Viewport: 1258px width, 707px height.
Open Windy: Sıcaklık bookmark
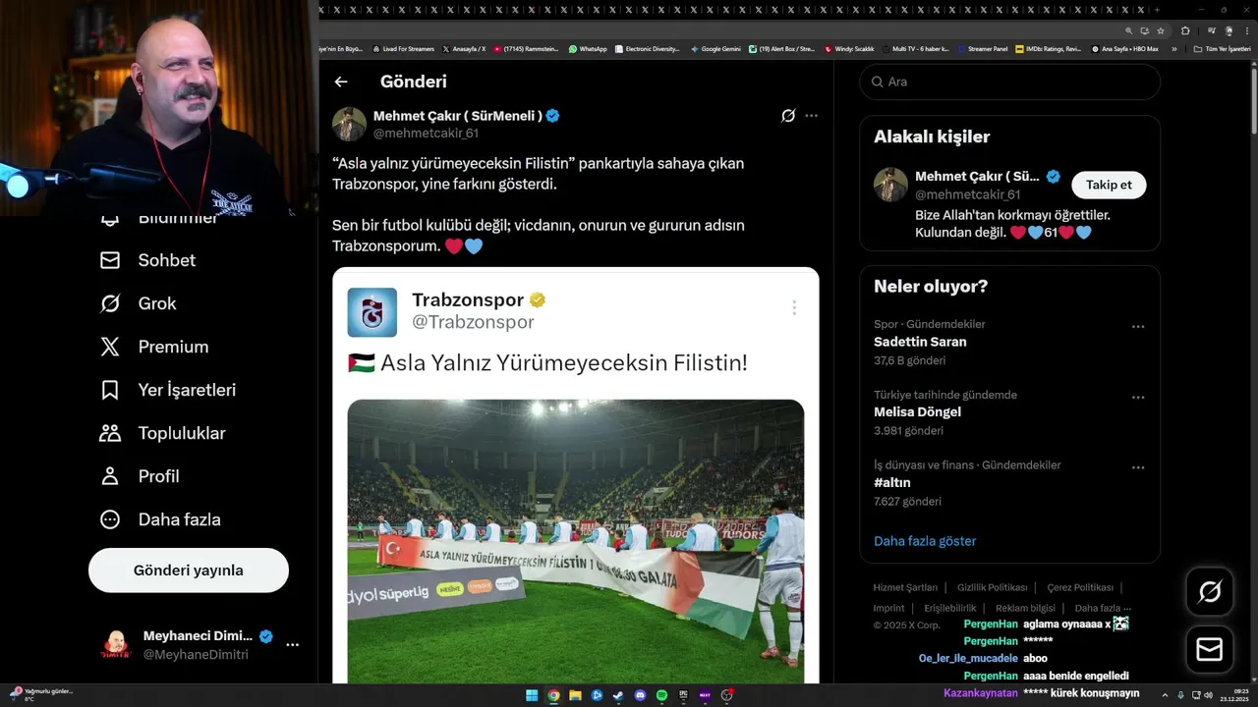tap(849, 48)
